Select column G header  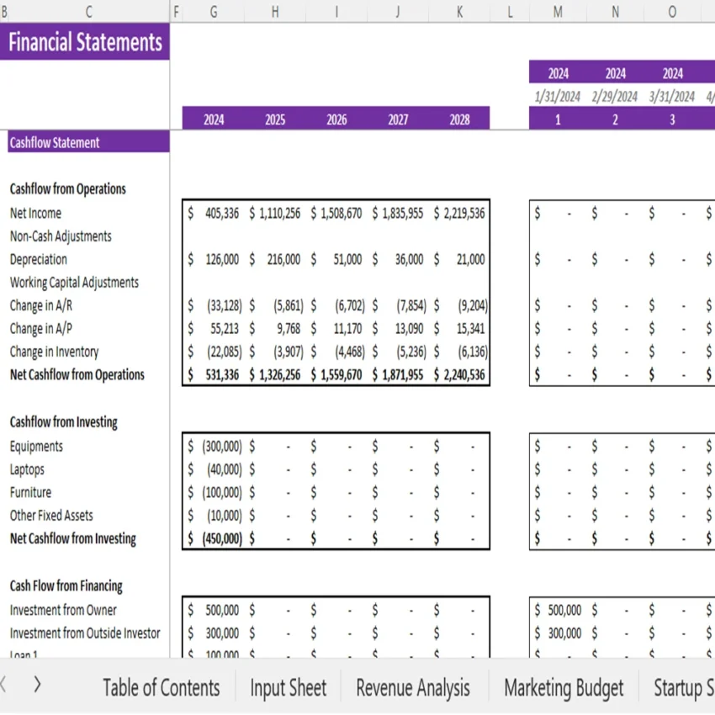(214, 12)
